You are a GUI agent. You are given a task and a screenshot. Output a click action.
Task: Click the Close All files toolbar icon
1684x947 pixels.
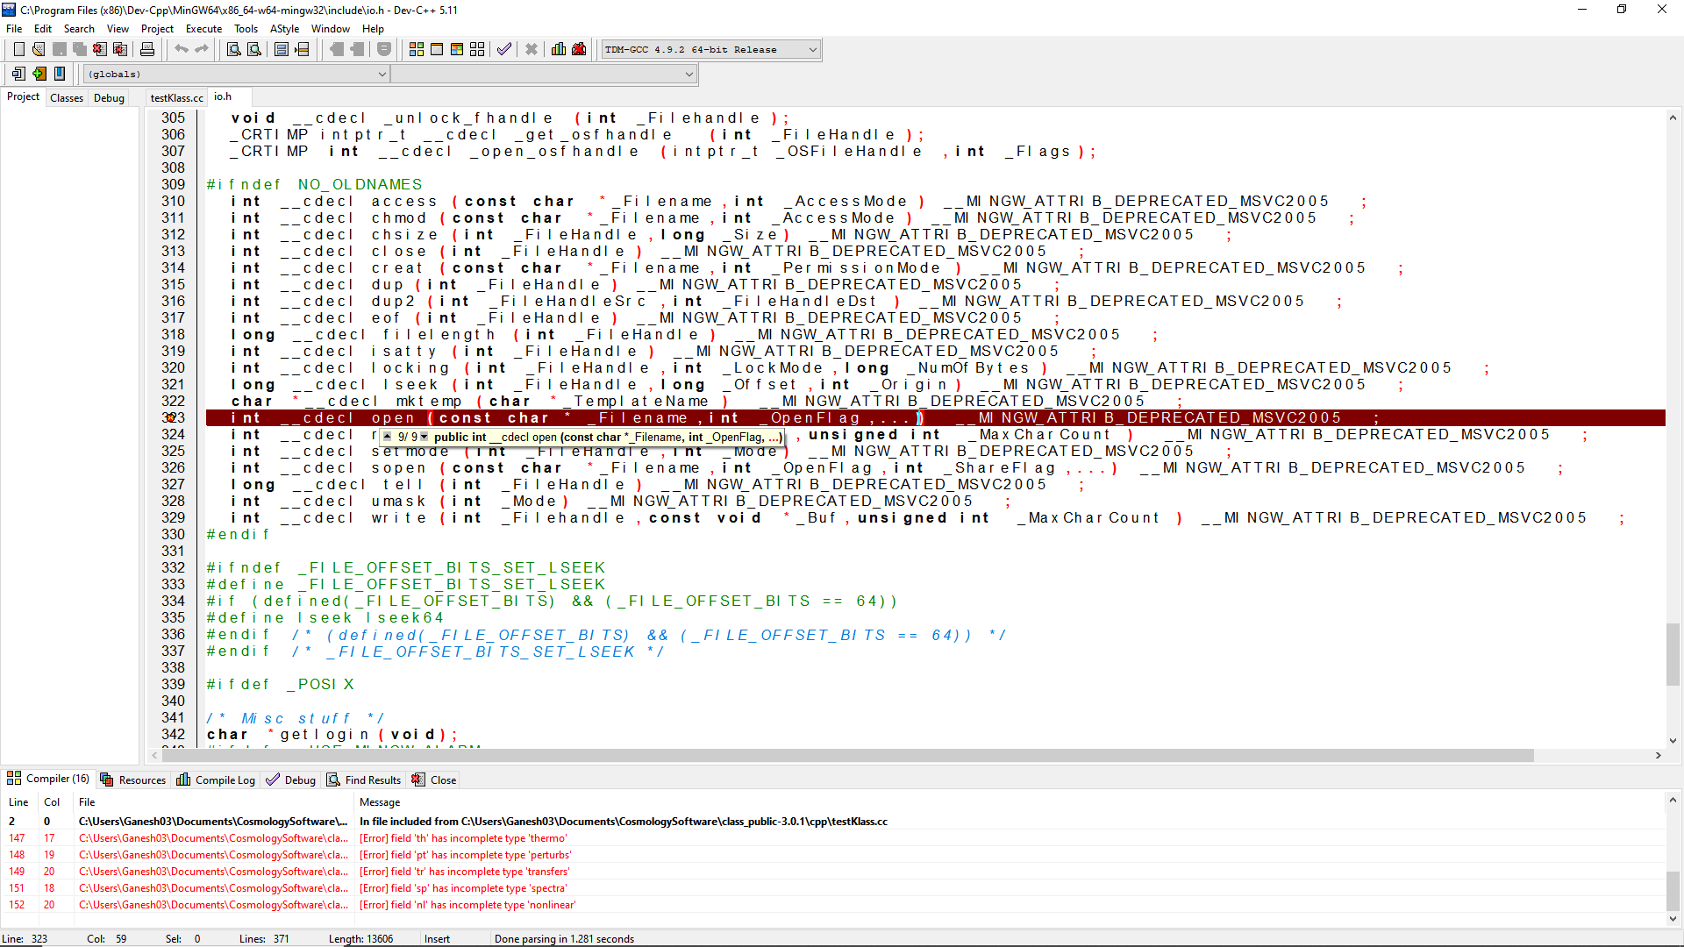coord(120,49)
